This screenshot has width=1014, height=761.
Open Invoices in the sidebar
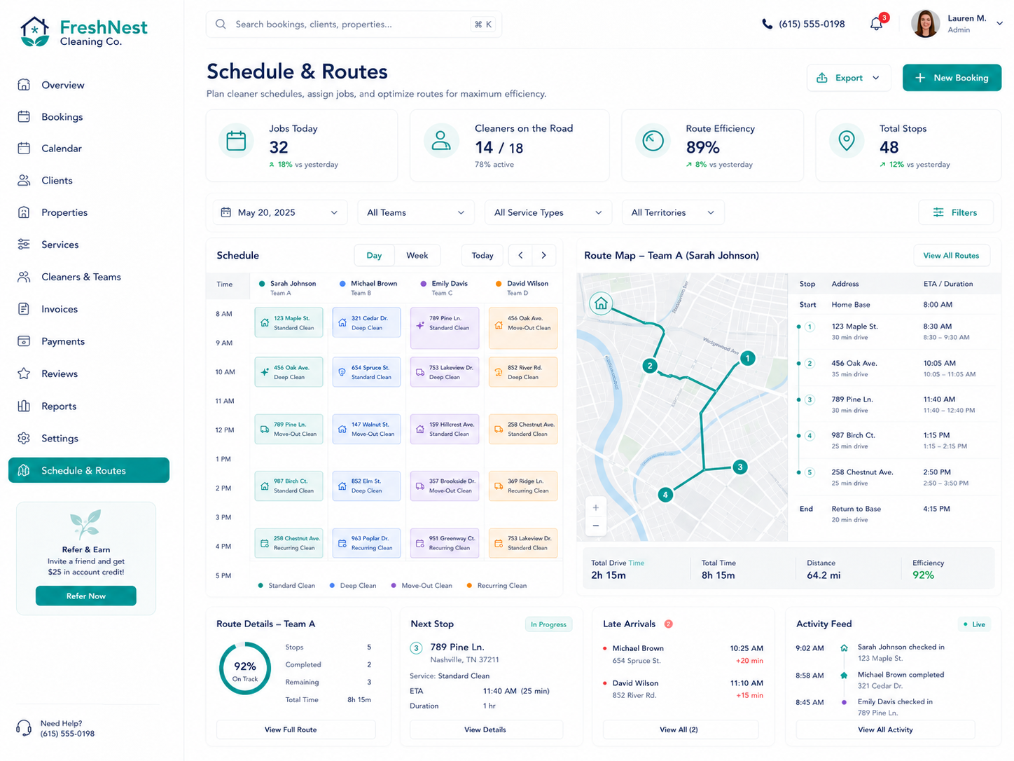click(x=89, y=309)
